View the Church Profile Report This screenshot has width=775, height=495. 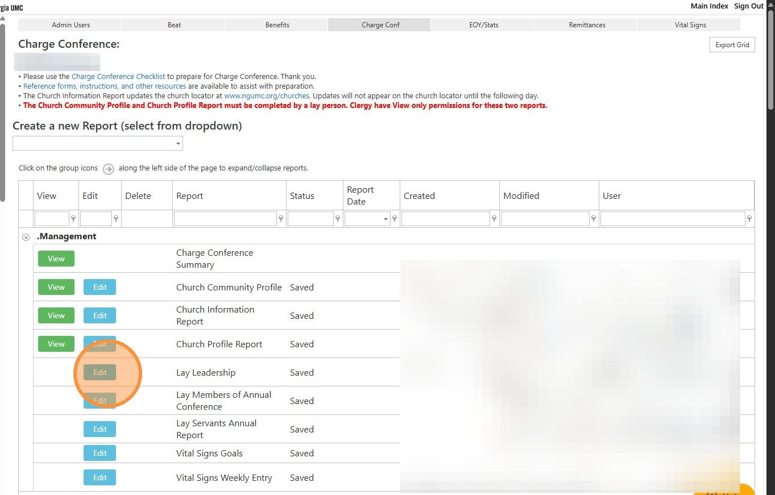(x=56, y=344)
